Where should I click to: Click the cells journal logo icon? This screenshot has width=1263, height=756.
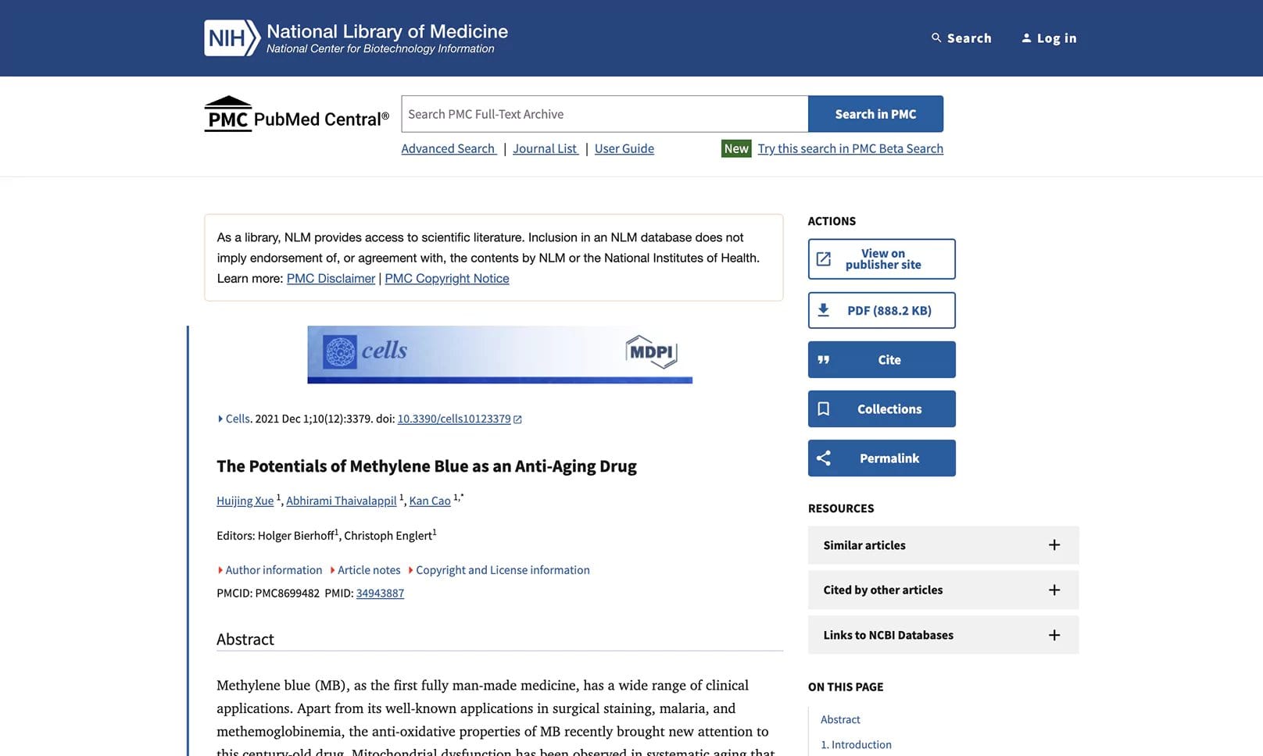click(340, 351)
